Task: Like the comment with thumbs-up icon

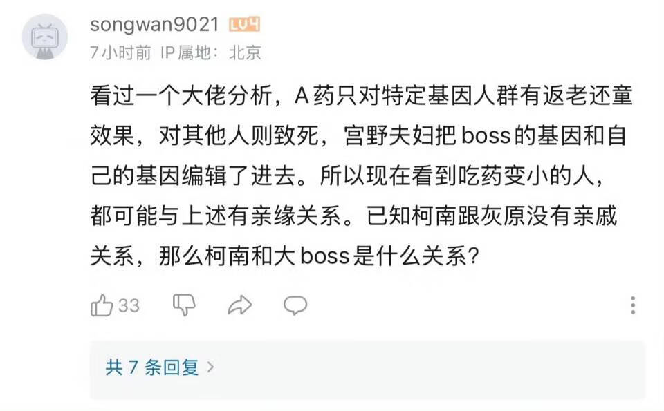Action: pos(102,305)
